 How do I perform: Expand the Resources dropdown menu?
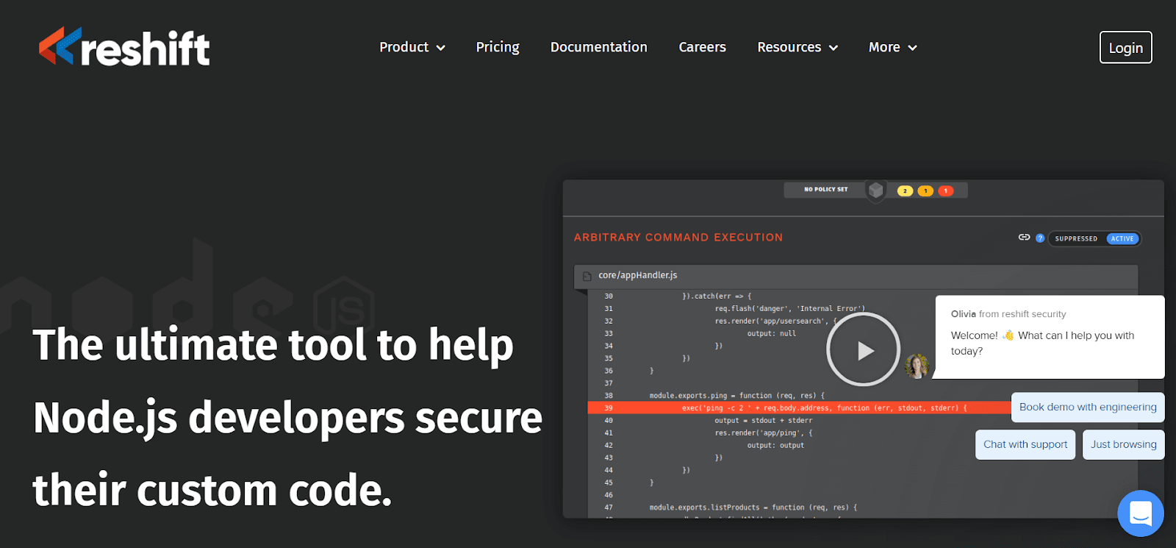[x=797, y=47]
